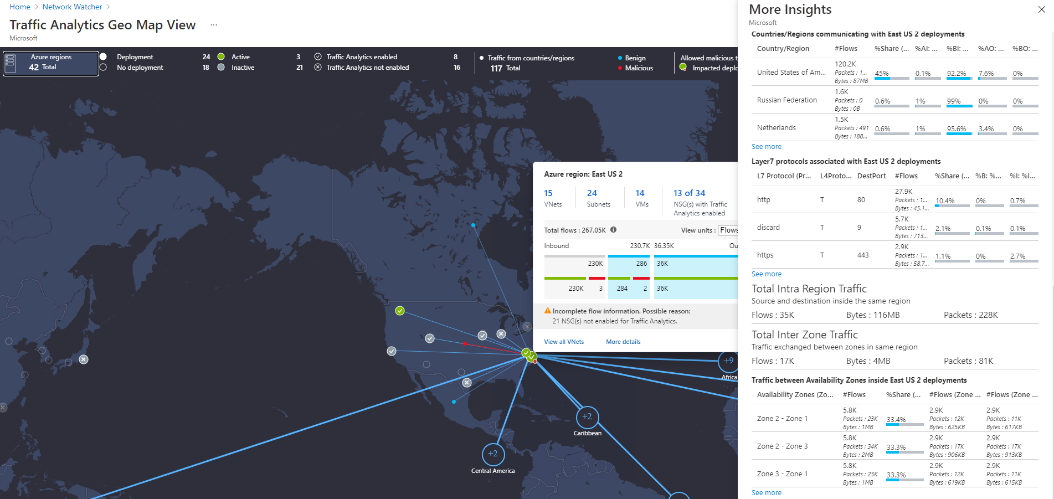Toggle the Active regions filter
The width and height of the screenshot is (1054, 499).
[x=221, y=57]
